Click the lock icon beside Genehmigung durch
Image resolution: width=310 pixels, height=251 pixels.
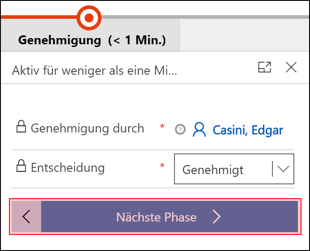(21, 126)
